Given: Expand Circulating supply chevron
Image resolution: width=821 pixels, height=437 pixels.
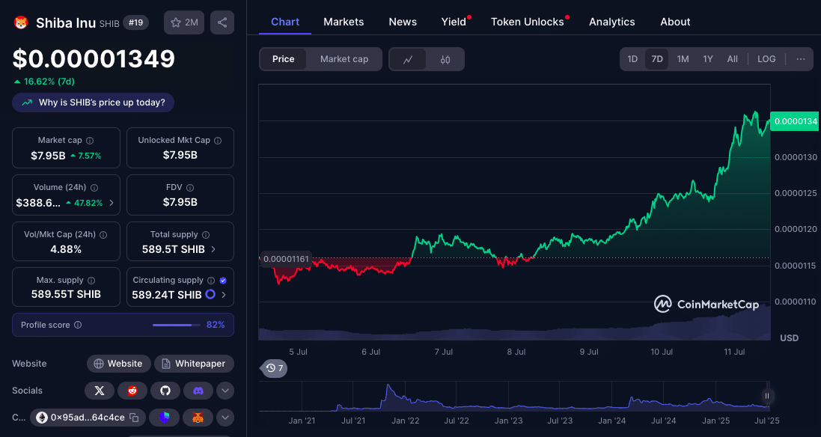Looking at the screenshot, I should 224,295.
